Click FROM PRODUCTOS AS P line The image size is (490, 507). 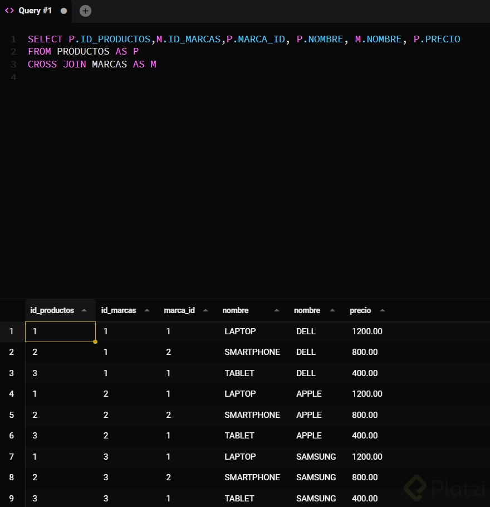(84, 51)
